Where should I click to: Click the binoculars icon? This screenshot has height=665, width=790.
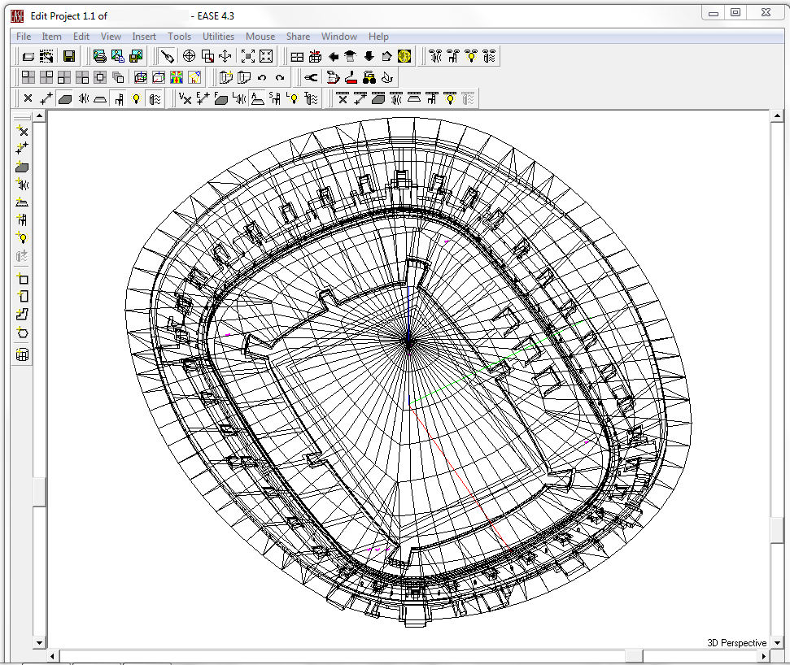369,77
